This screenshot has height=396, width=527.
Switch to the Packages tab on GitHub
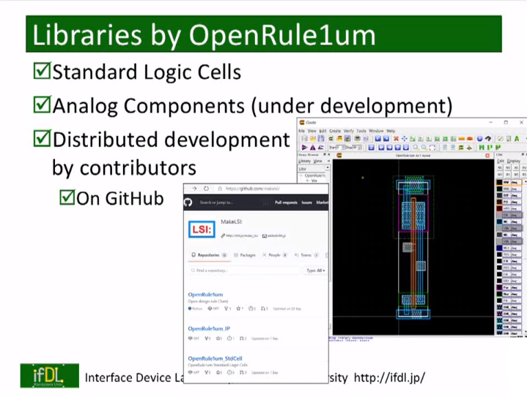(x=245, y=255)
